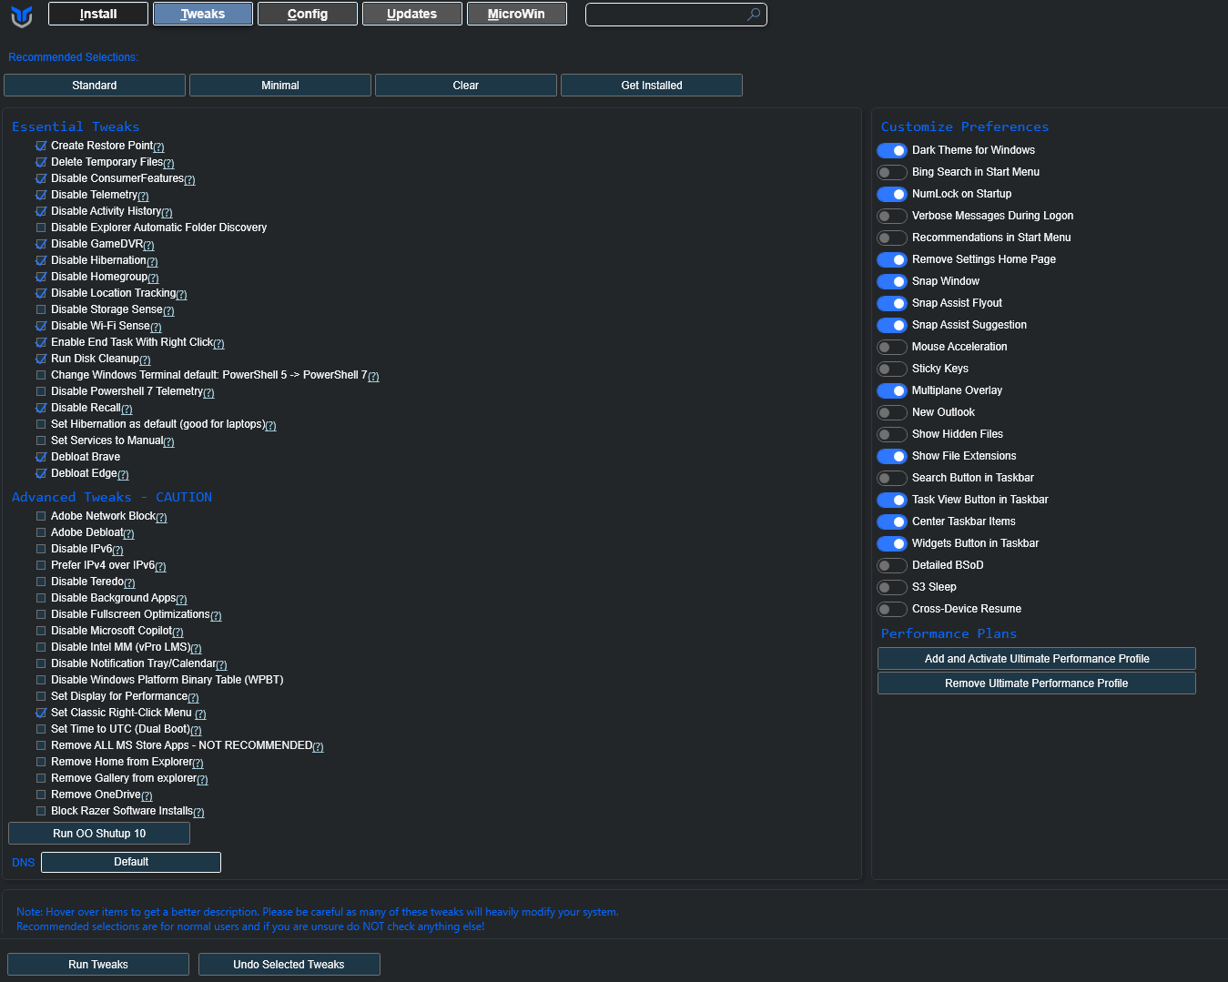Open the Config tab
The height and width of the screenshot is (982, 1228).
[x=308, y=14]
